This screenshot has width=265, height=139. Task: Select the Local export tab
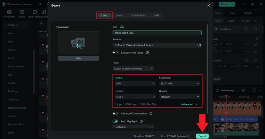tap(104, 15)
